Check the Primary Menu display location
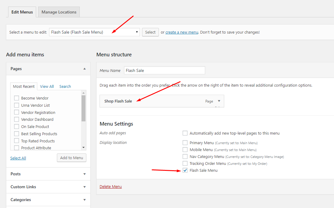Image resolution: width=334 pixels, height=208 pixels. coord(185,143)
